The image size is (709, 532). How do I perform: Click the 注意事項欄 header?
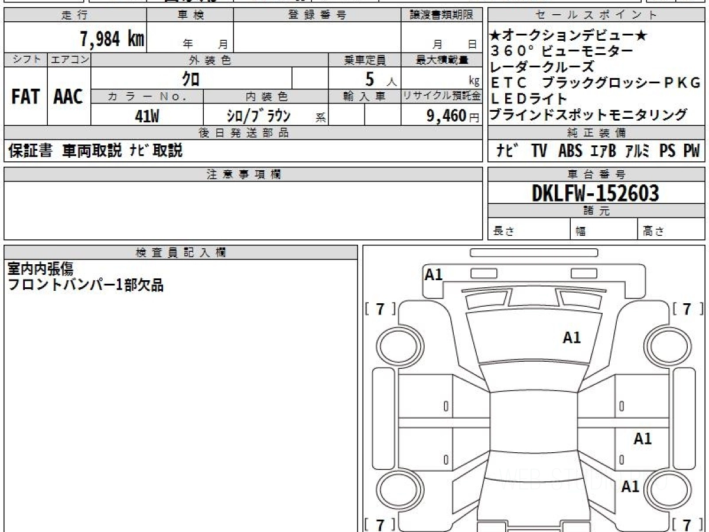pos(243,174)
